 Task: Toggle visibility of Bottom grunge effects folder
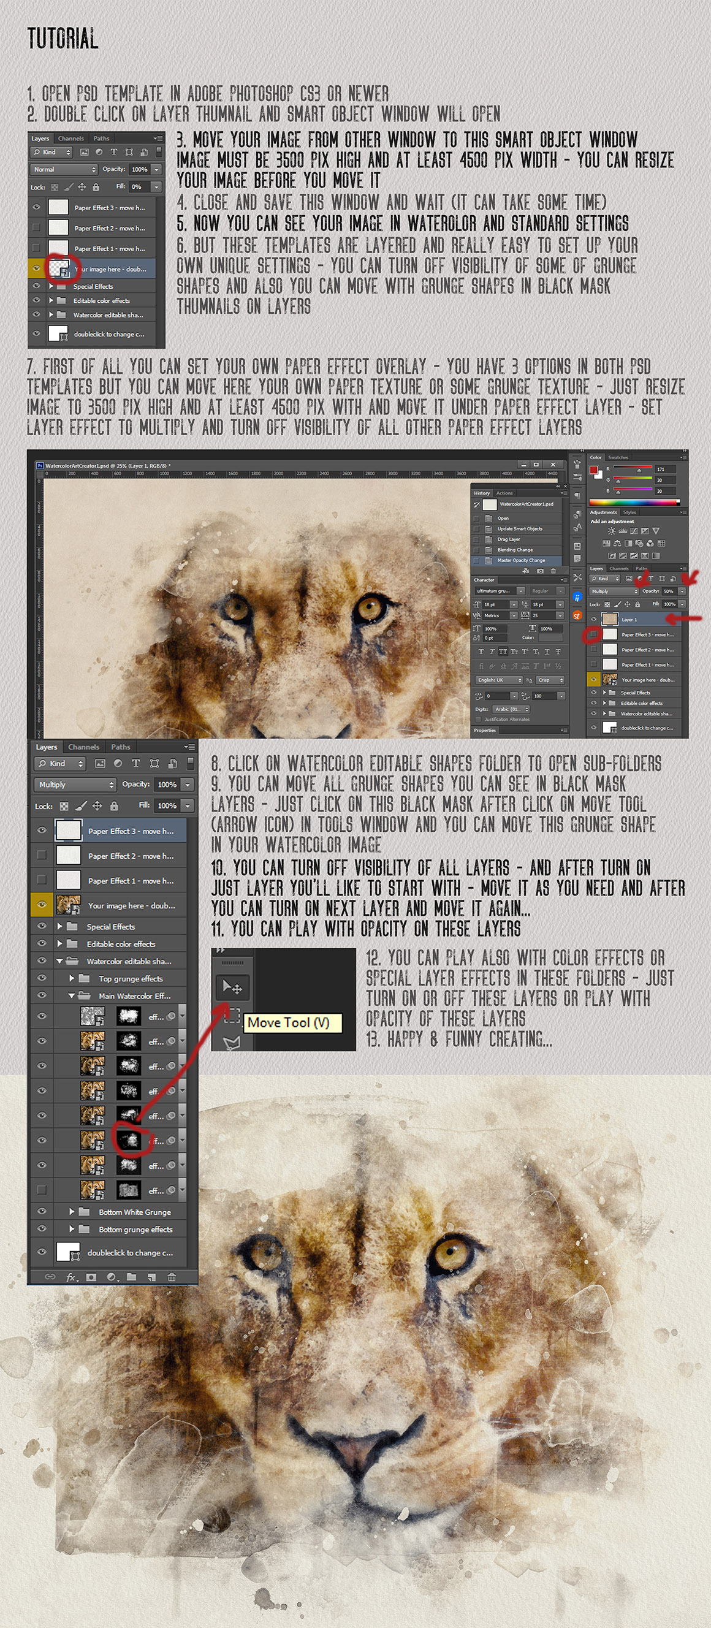click(x=42, y=1229)
